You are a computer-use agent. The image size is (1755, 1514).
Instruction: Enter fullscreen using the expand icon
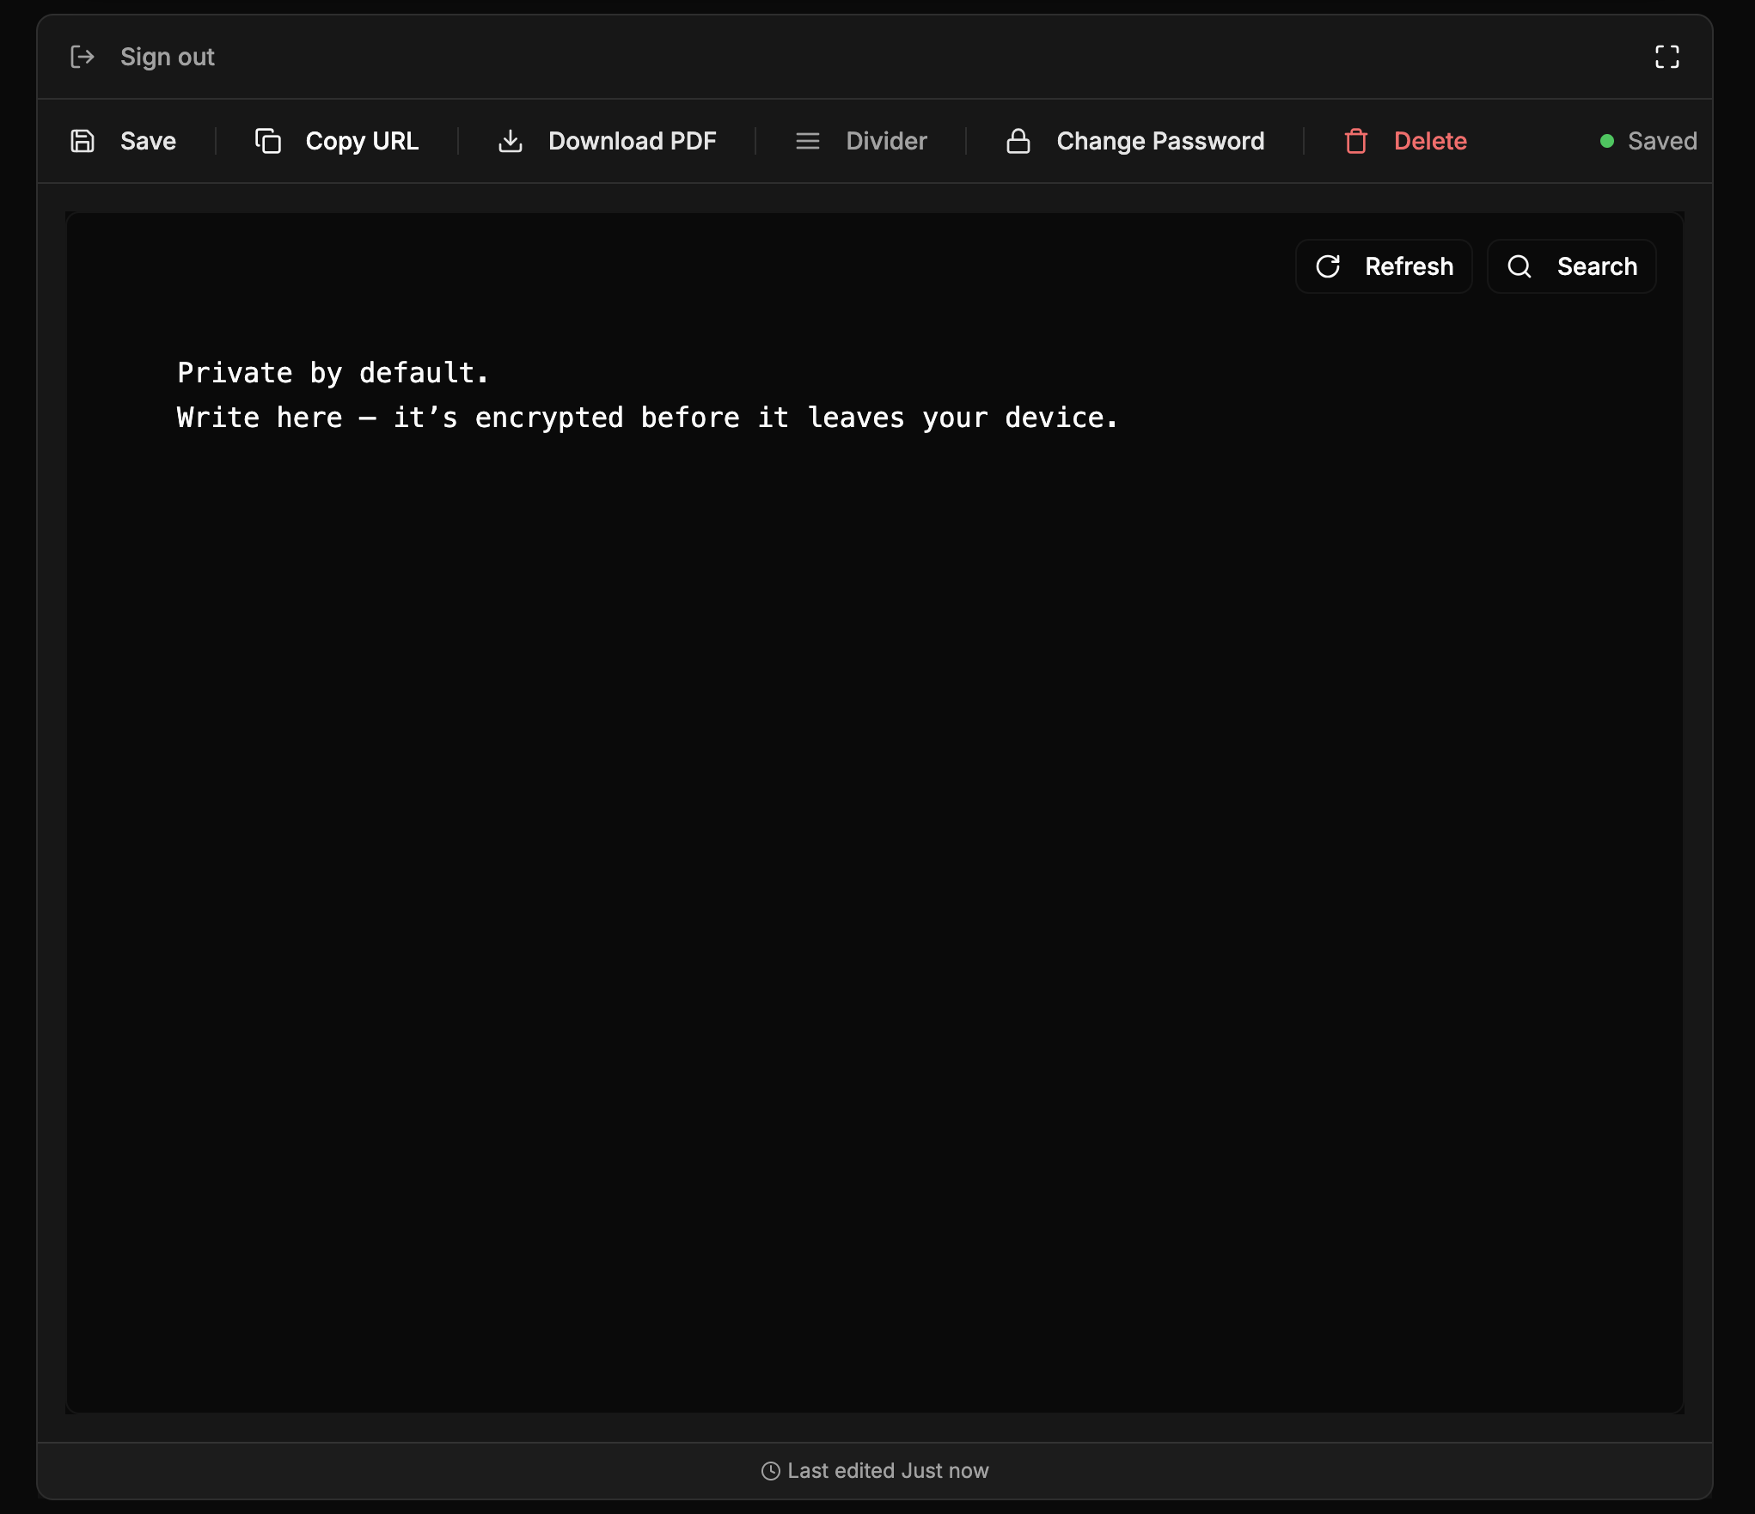point(1667,57)
